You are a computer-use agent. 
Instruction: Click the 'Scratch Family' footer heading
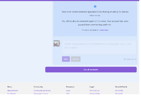[x=121, y=87]
